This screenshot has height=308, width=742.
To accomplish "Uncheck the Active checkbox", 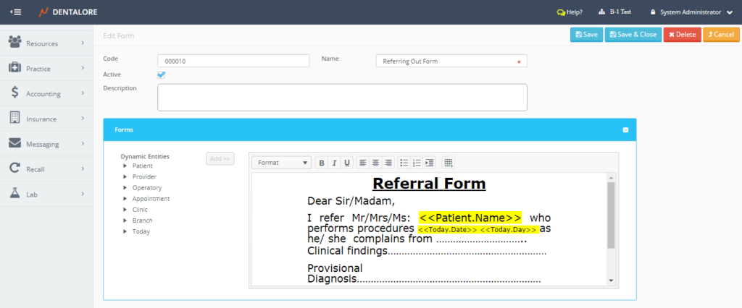I will coord(162,74).
